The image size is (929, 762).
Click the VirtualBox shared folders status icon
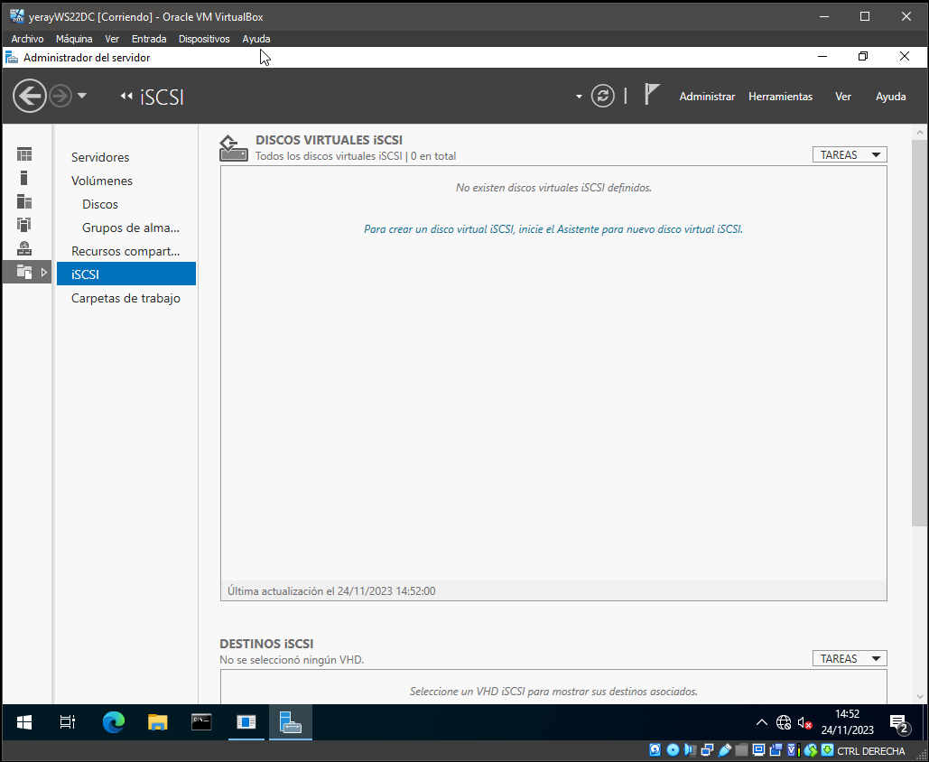(741, 750)
